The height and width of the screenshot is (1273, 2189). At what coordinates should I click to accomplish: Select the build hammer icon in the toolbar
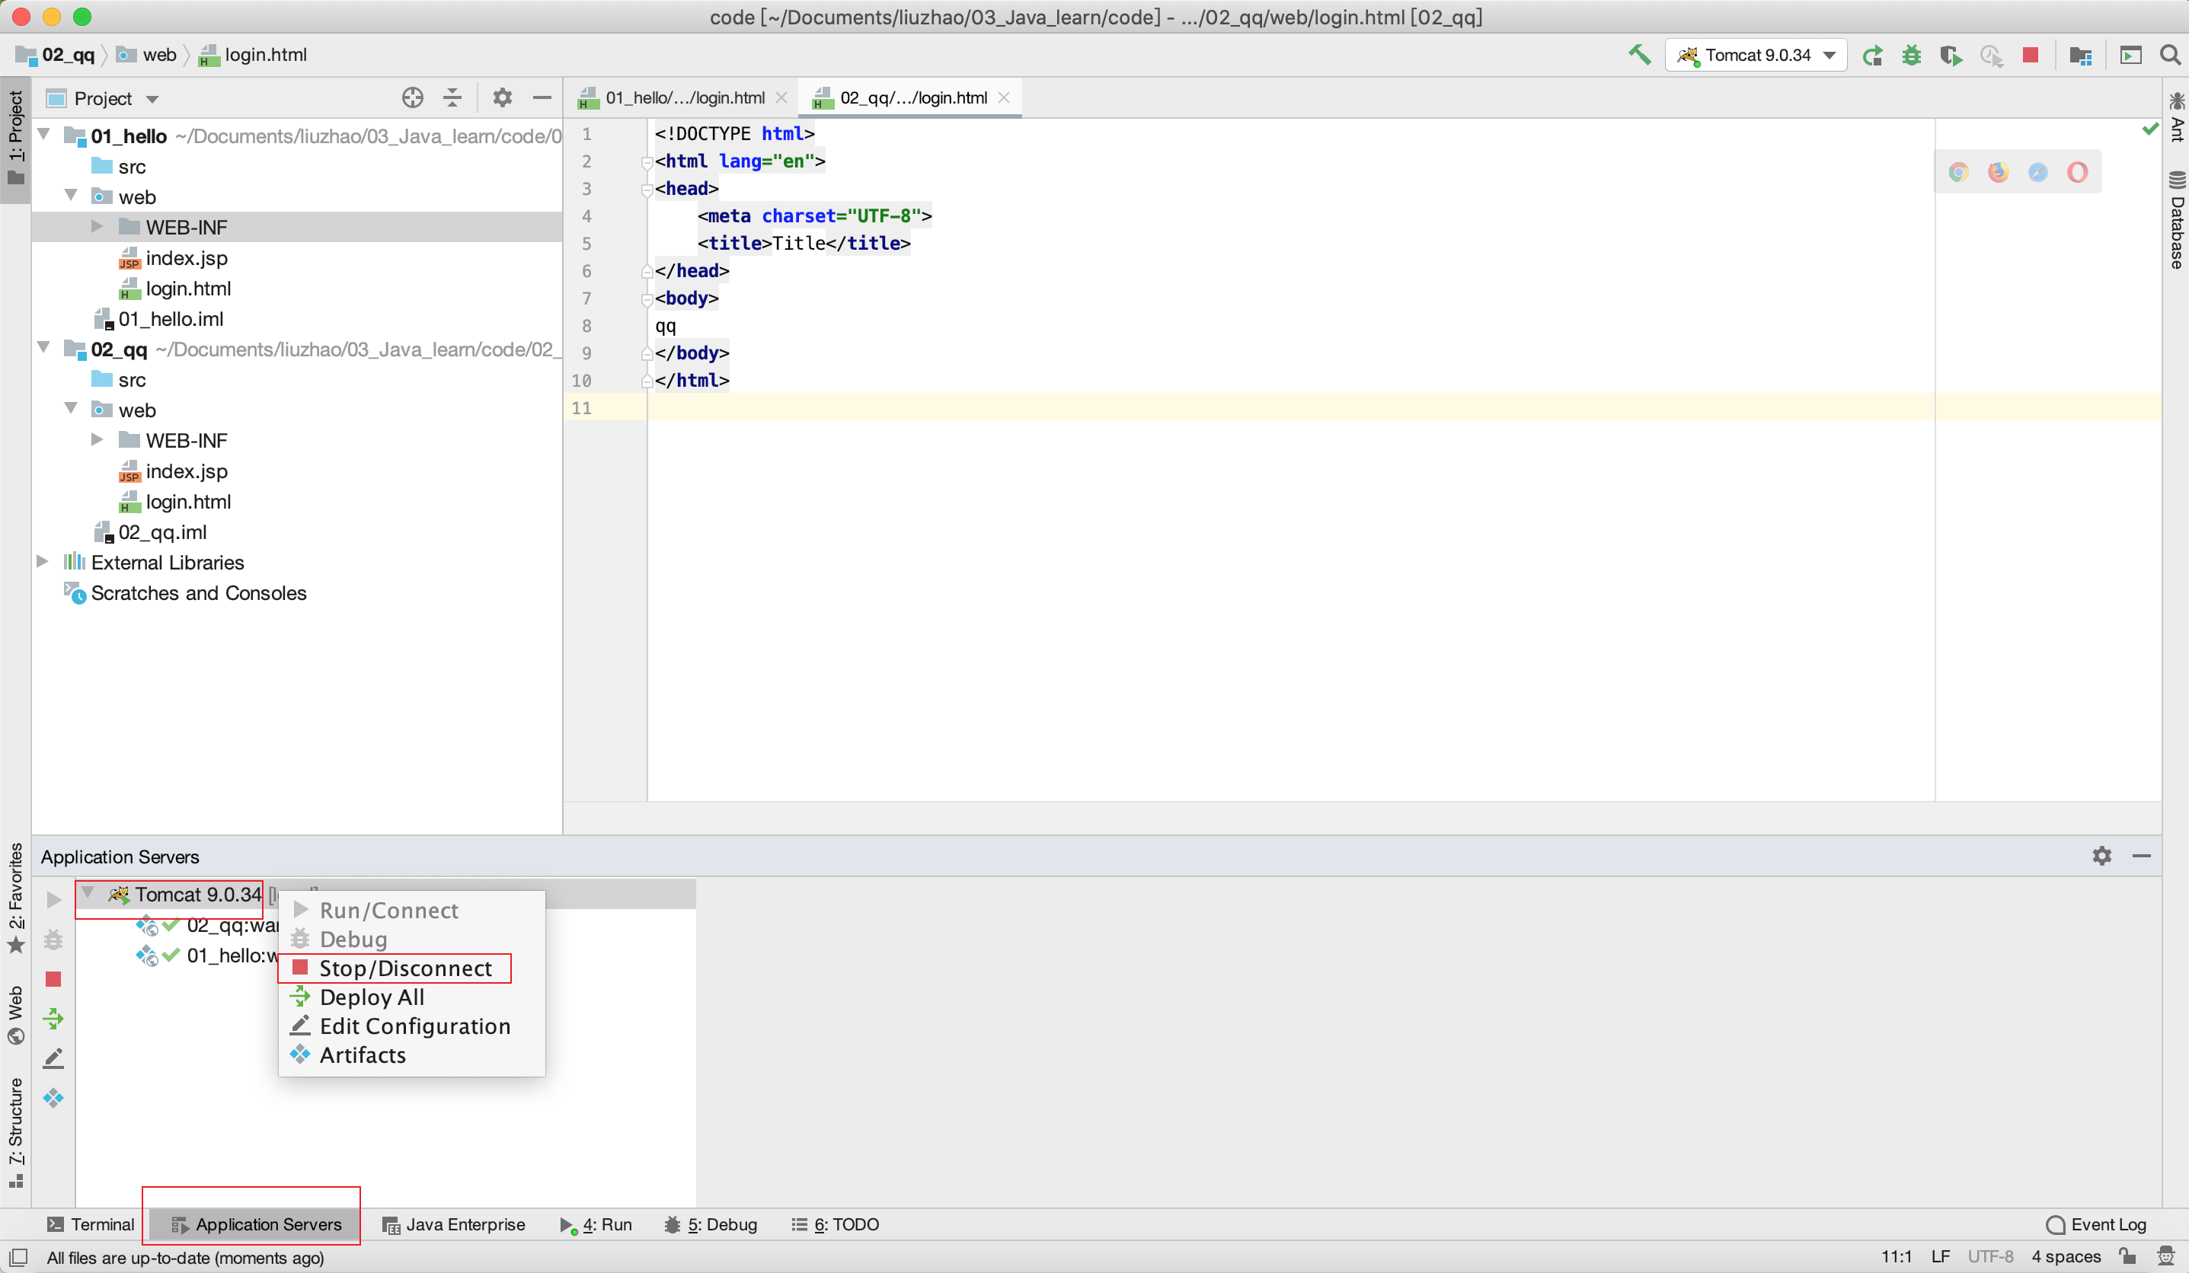(1640, 55)
